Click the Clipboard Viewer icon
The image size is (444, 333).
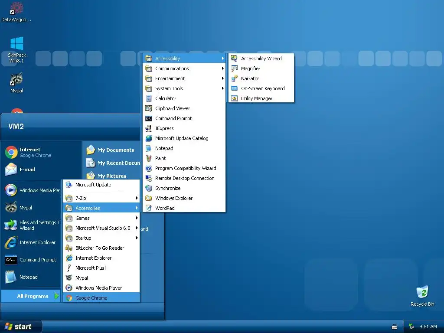pos(149,108)
